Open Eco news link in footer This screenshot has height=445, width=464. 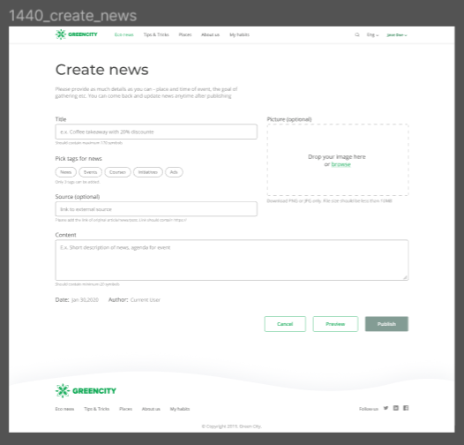tap(64, 409)
